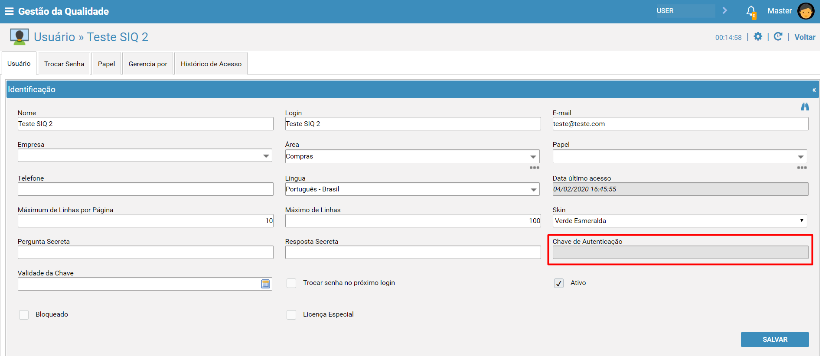Open the Histórico de Acesso tab
This screenshot has height=356, width=832.
tap(211, 64)
